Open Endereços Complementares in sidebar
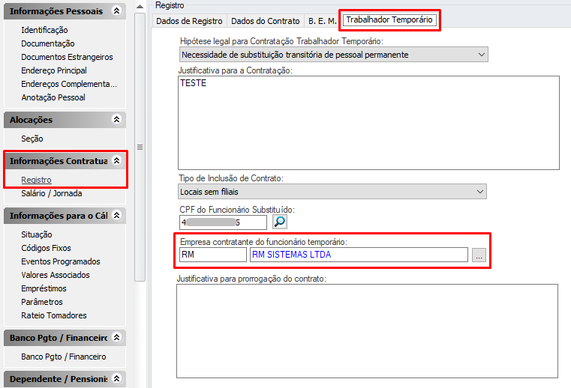The image size is (571, 388). (x=69, y=84)
